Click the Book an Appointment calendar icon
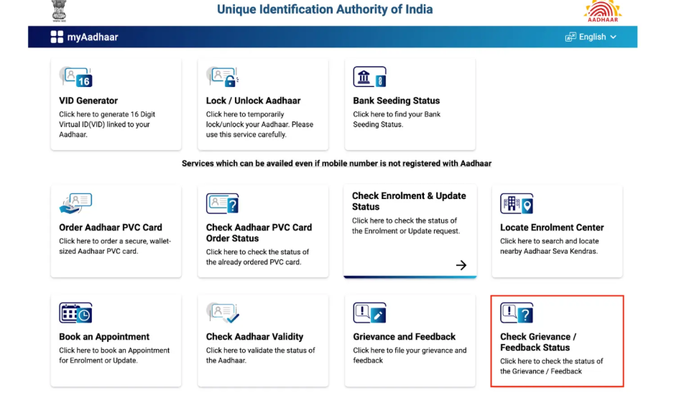This screenshot has height=408, width=684. (75, 313)
